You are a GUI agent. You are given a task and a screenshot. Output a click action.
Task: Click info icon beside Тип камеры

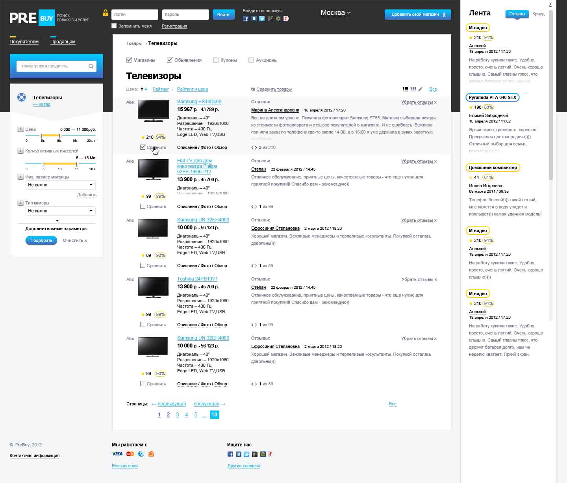tap(20, 203)
